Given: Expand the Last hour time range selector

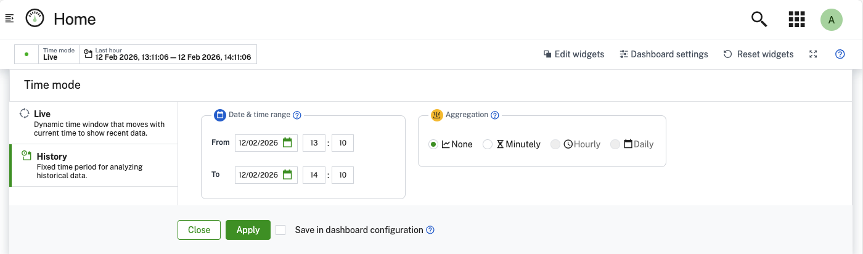Looking at the screenshot, I should [x=168, y=54].
